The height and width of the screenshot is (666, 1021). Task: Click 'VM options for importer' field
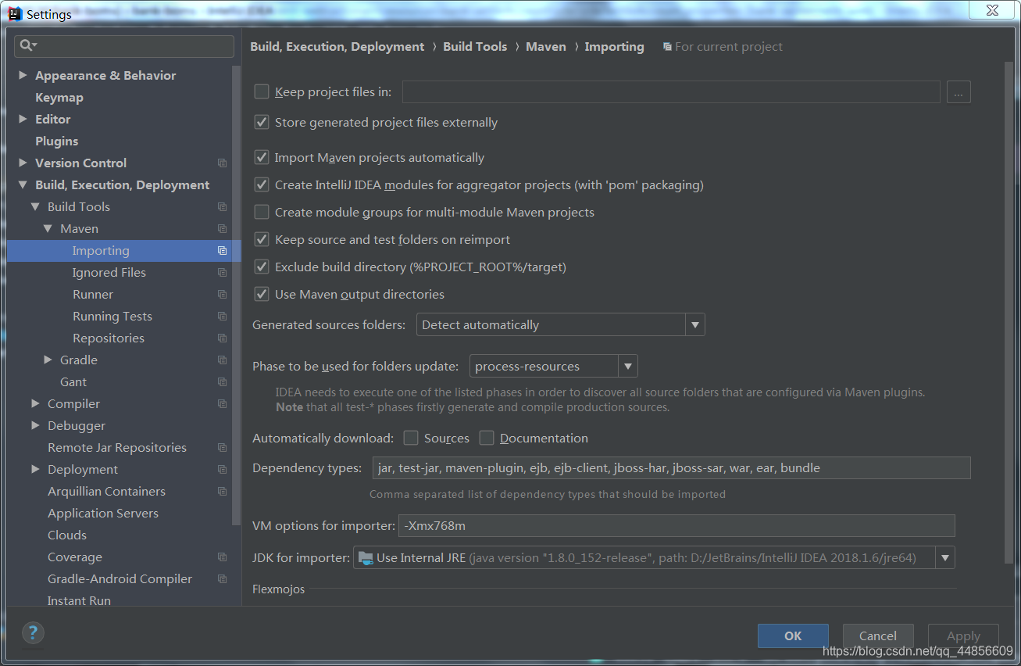tap(677, 525)
